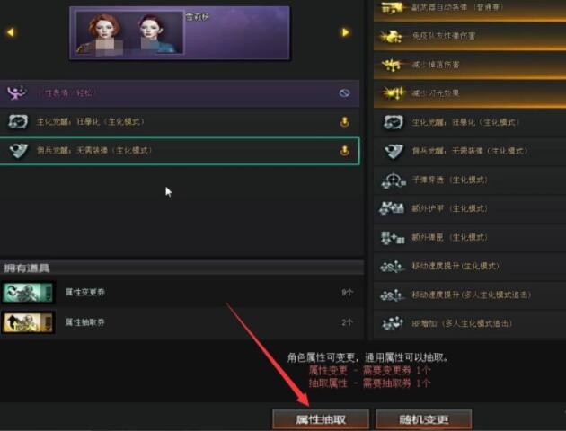Click extract icon on highlighted 佣兵觉醒 row
566x431 pixels.
click(345, 150)
